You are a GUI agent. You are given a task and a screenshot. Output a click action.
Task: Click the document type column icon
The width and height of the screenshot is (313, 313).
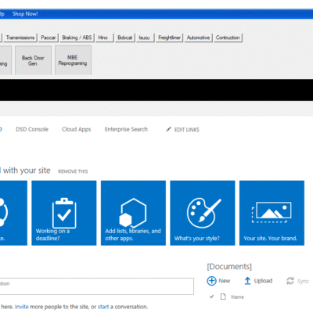tap(223, 297)
